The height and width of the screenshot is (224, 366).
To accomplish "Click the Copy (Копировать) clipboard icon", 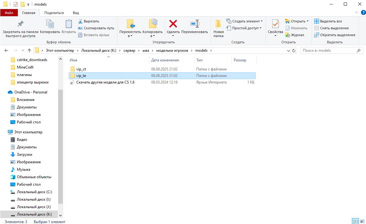I will tap(50, 24).
